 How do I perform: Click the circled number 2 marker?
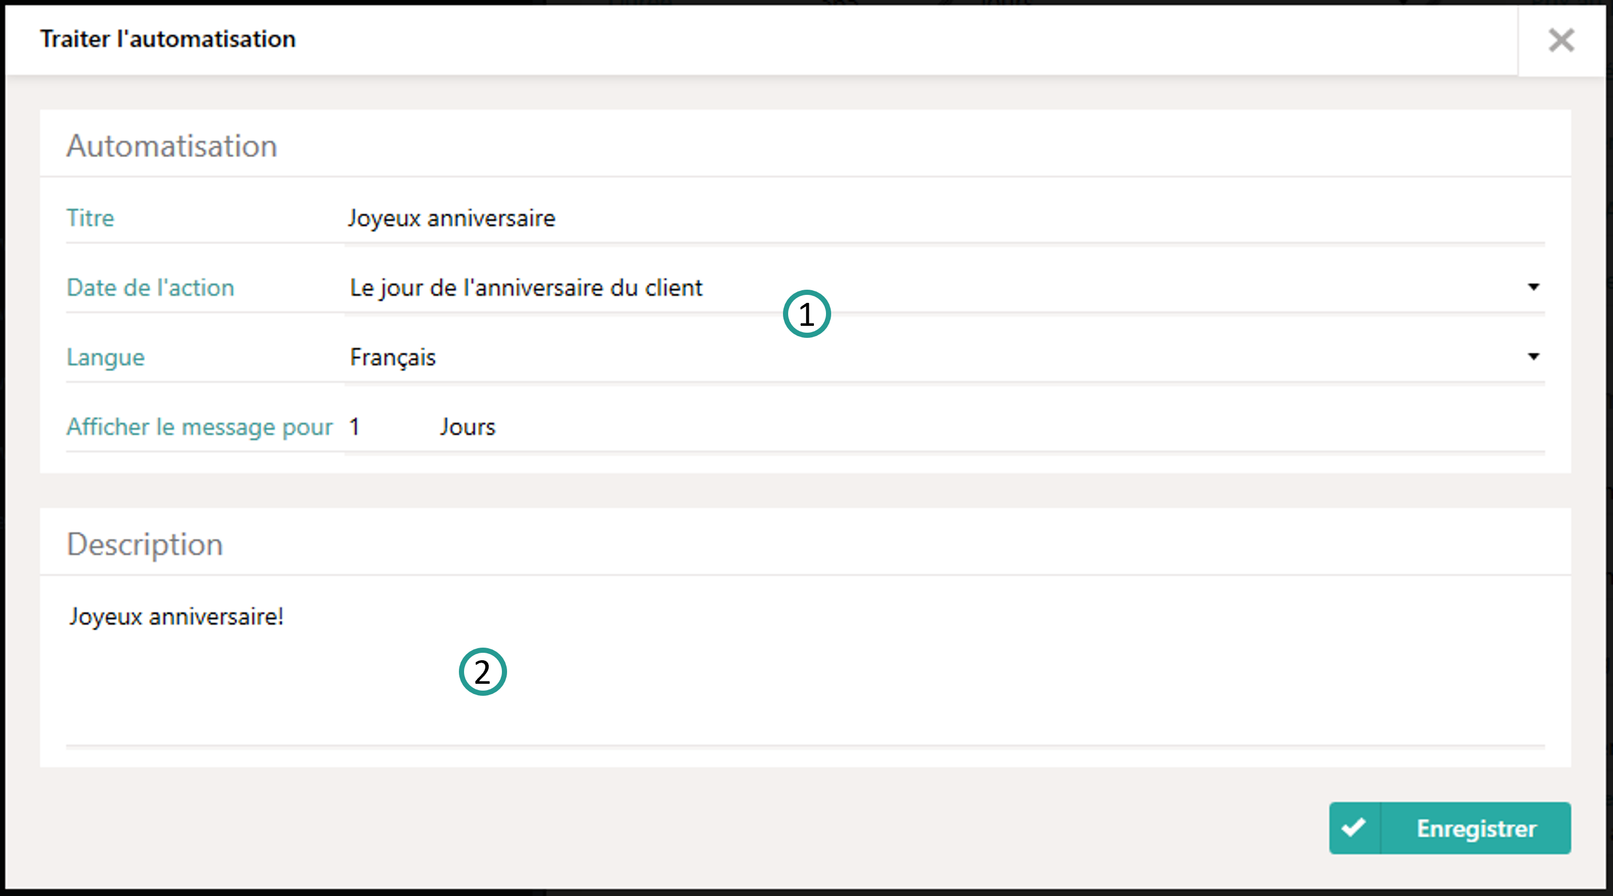pyautogui.click(x=482, y=672)
